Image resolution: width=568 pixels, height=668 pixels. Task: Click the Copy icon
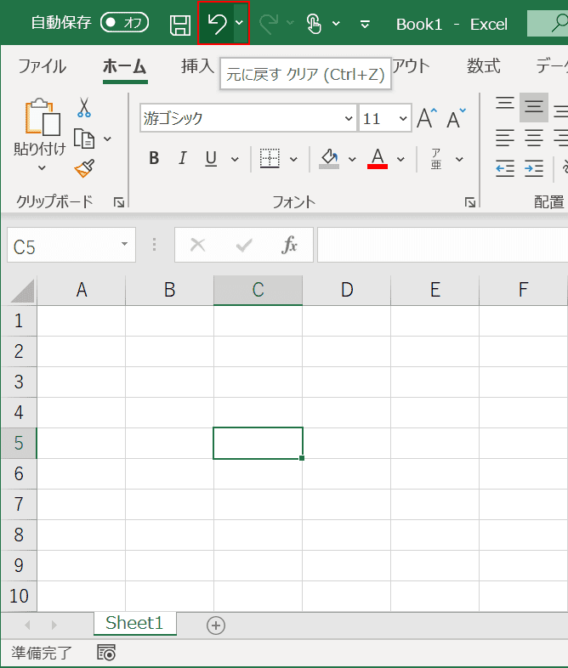[x=84, y=139]
